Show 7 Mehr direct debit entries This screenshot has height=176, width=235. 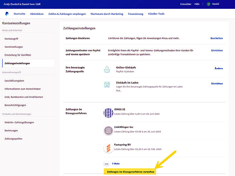116,164
